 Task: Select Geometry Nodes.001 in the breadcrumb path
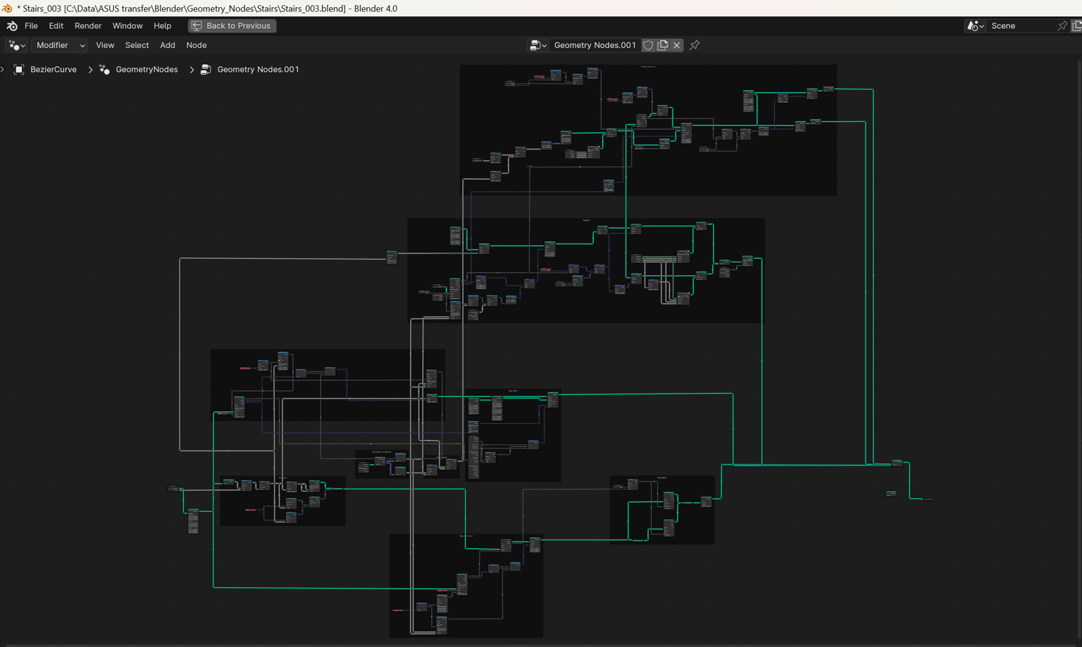(258, 70)
